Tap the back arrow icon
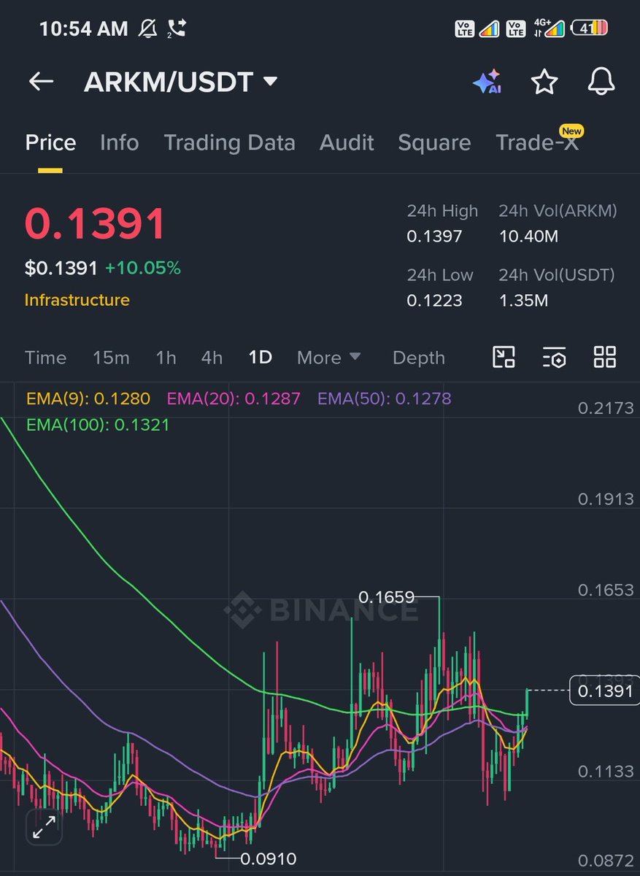Viewport: 640px width, 876px height. 41,82
